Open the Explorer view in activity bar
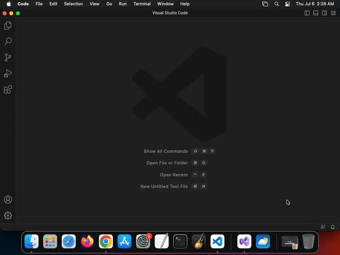Viewport: 340px width, 255px height. (x=8, y=26)
